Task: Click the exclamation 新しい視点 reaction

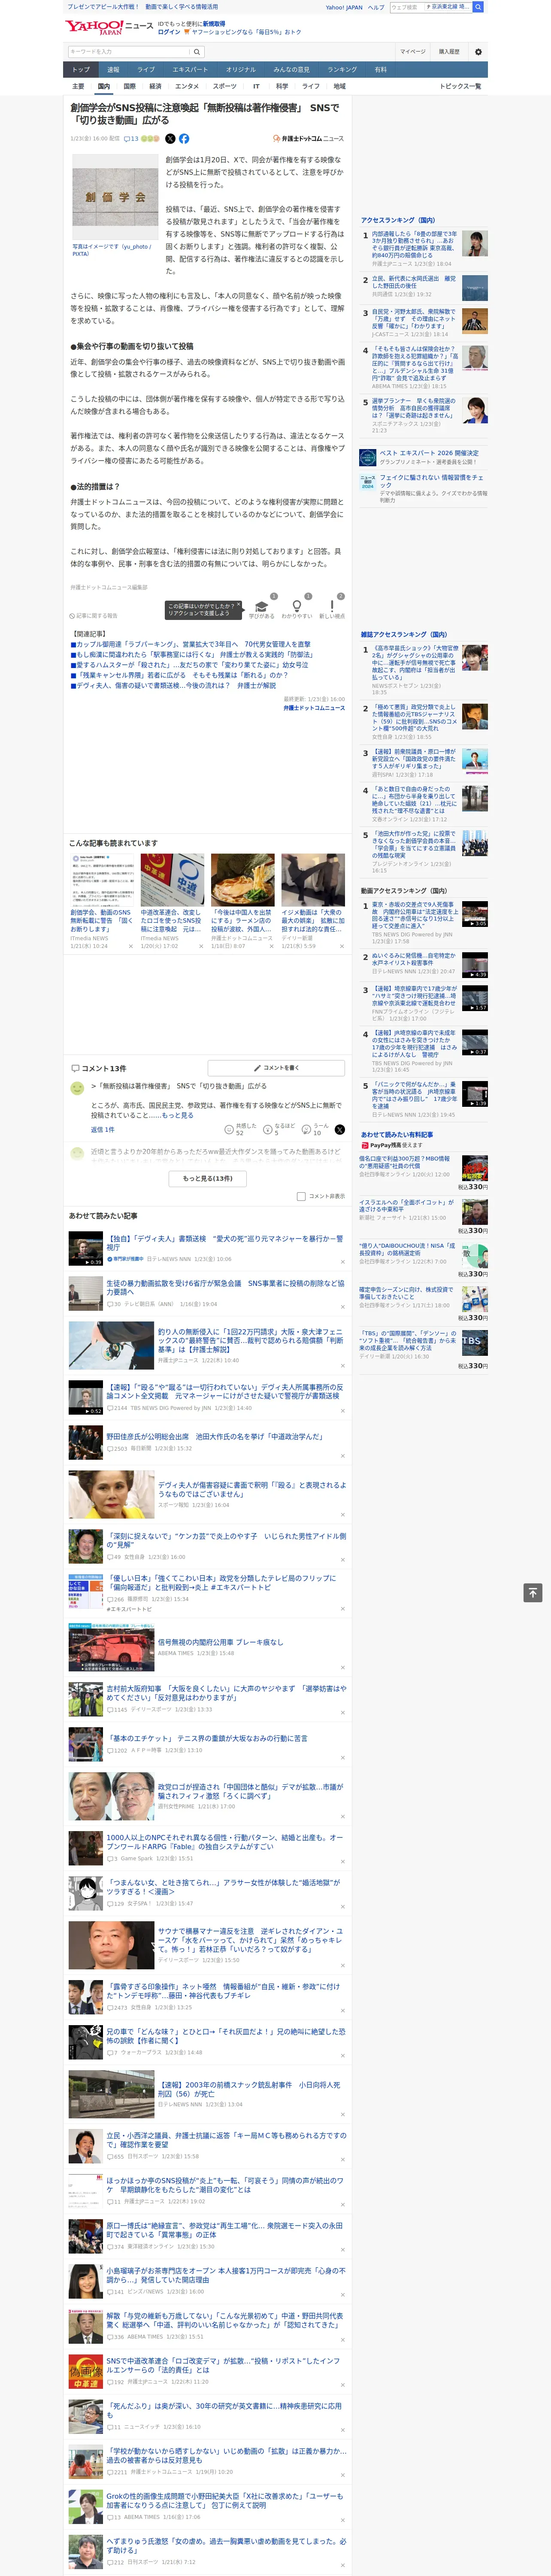Action: point(332,606)
